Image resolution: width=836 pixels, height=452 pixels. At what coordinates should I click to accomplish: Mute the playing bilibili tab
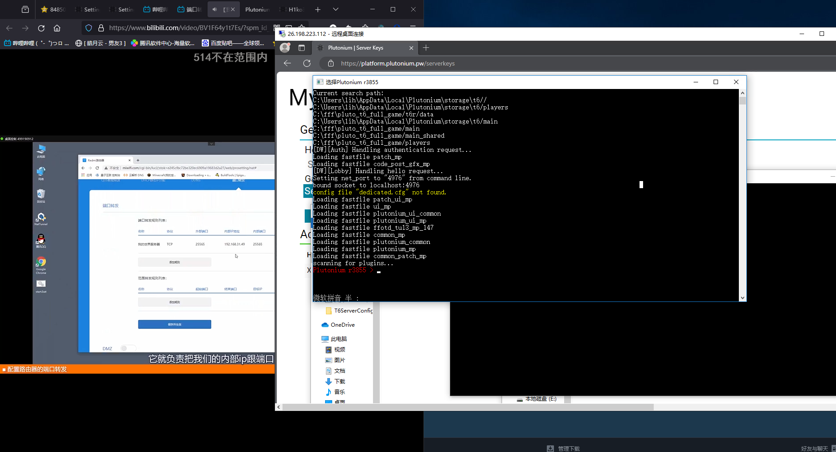(215, 9)
